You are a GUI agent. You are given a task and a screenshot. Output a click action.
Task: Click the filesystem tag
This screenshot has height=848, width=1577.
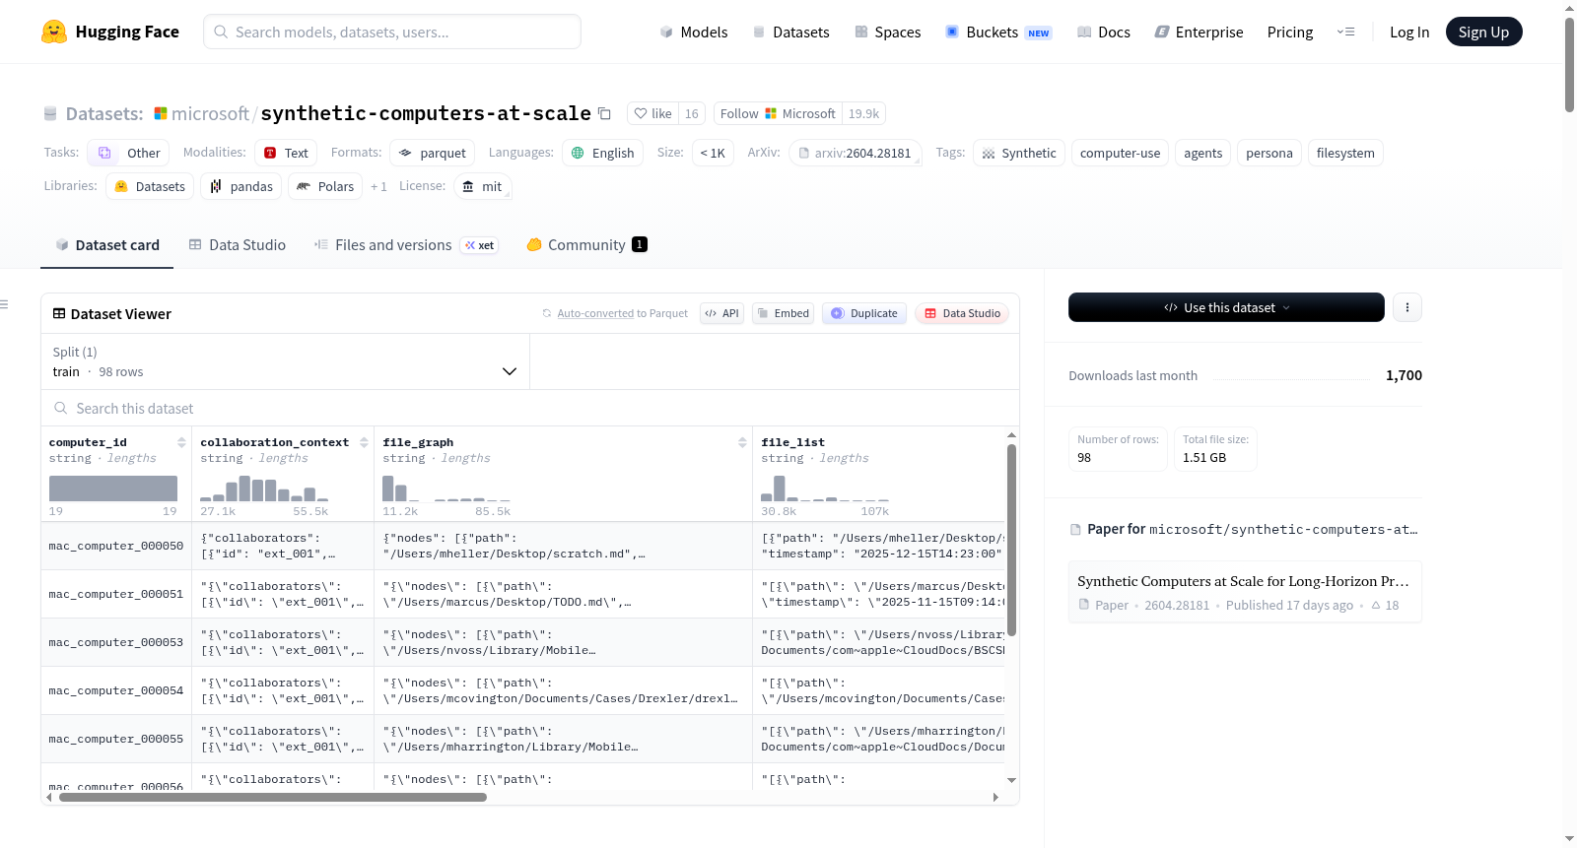[1344, 153]
